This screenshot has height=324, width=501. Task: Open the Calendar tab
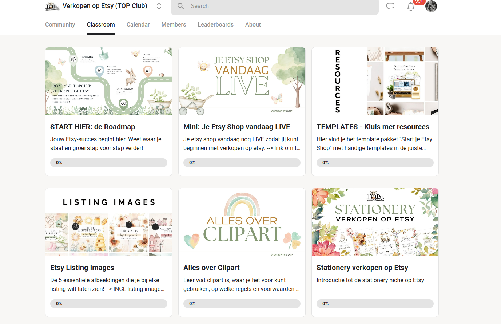pyautogui.click(x=138, y=24)
